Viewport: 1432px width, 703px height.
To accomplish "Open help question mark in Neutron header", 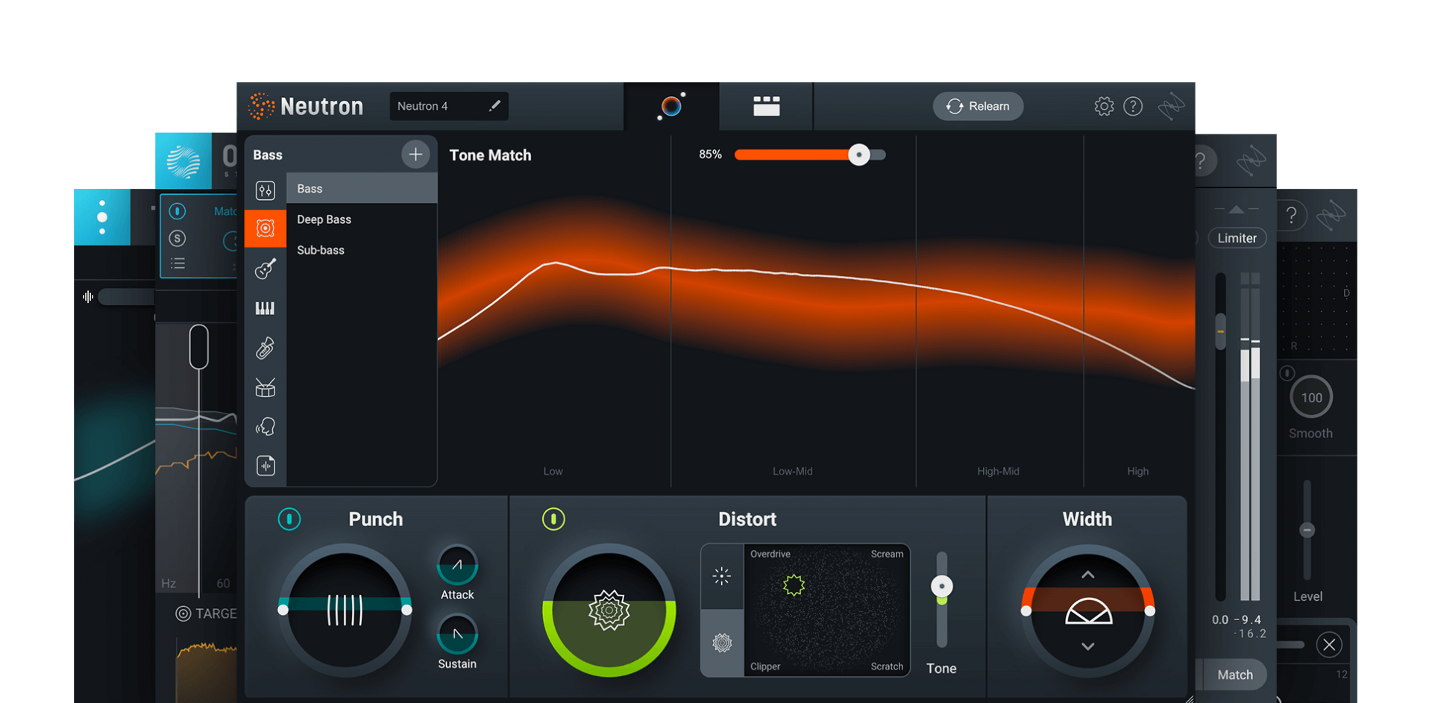I will 1133,107.
